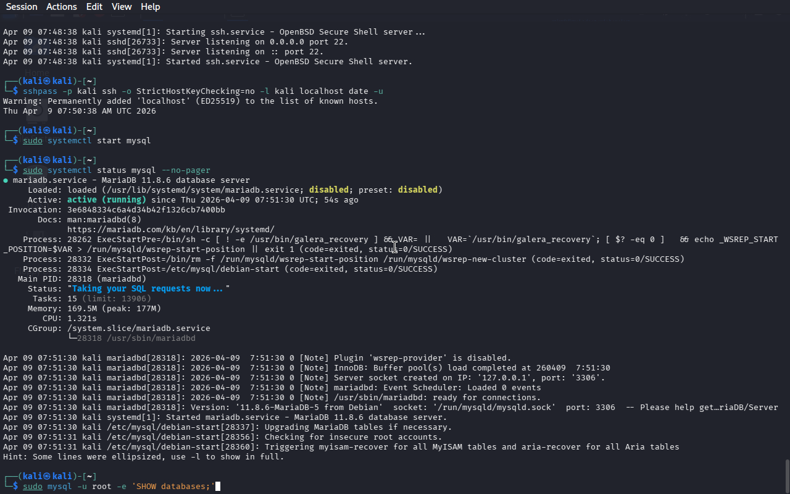Click the 'Taking your SQL requests now' status
The width and height of the screenshot is (790, 494).
[147, 288]
